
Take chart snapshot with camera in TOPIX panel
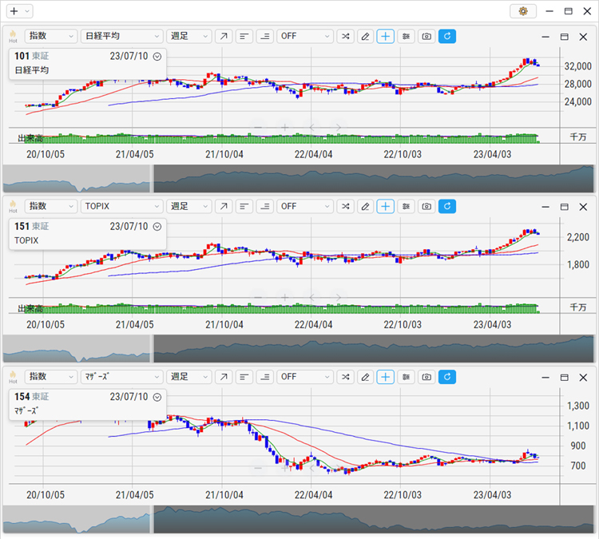426,207
